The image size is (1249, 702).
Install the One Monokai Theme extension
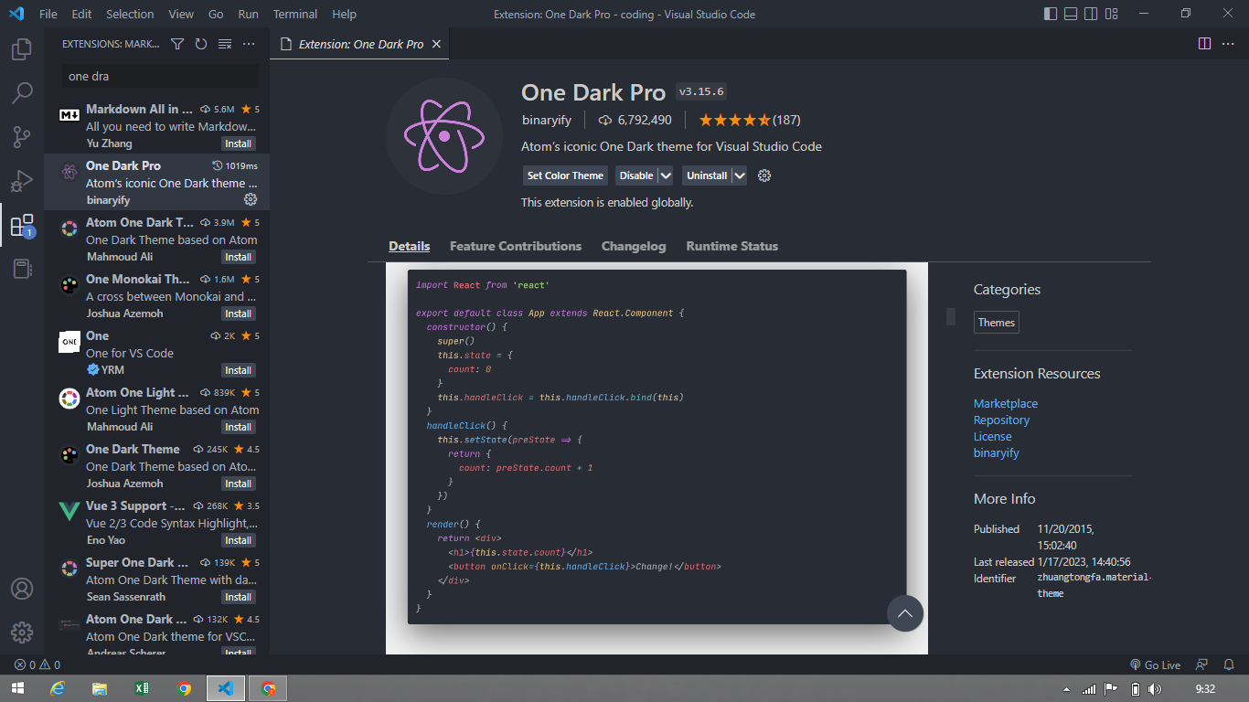point(239,314)
